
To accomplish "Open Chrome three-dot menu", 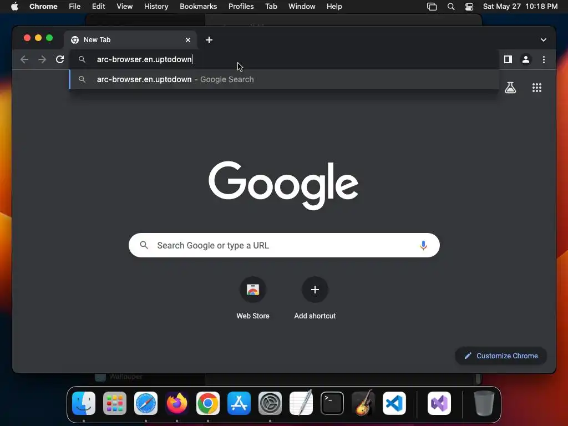I will [544, 59].
